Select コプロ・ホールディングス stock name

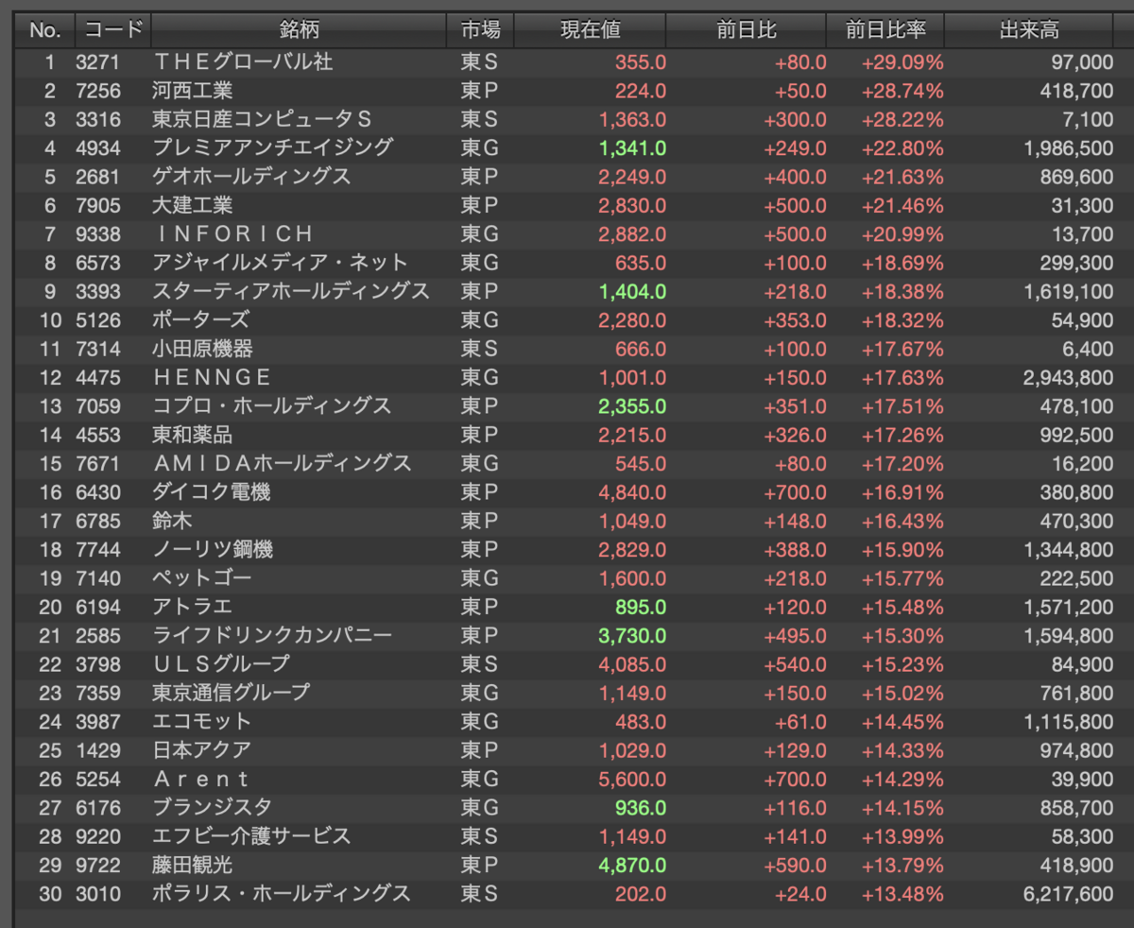pyautogui.click(x=272, y=406)
